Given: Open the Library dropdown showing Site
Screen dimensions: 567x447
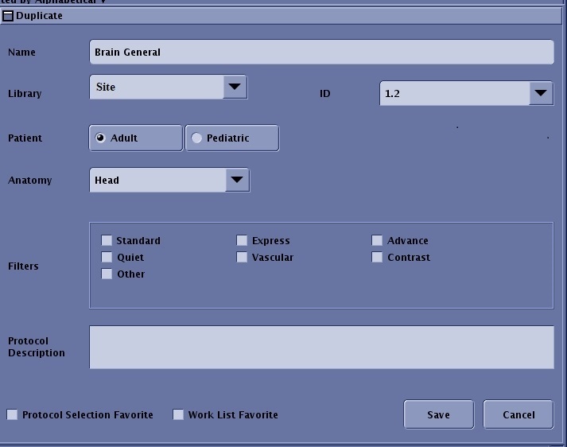Looking at the screenshot, I should pyautogui.click(x=235, y=87).
